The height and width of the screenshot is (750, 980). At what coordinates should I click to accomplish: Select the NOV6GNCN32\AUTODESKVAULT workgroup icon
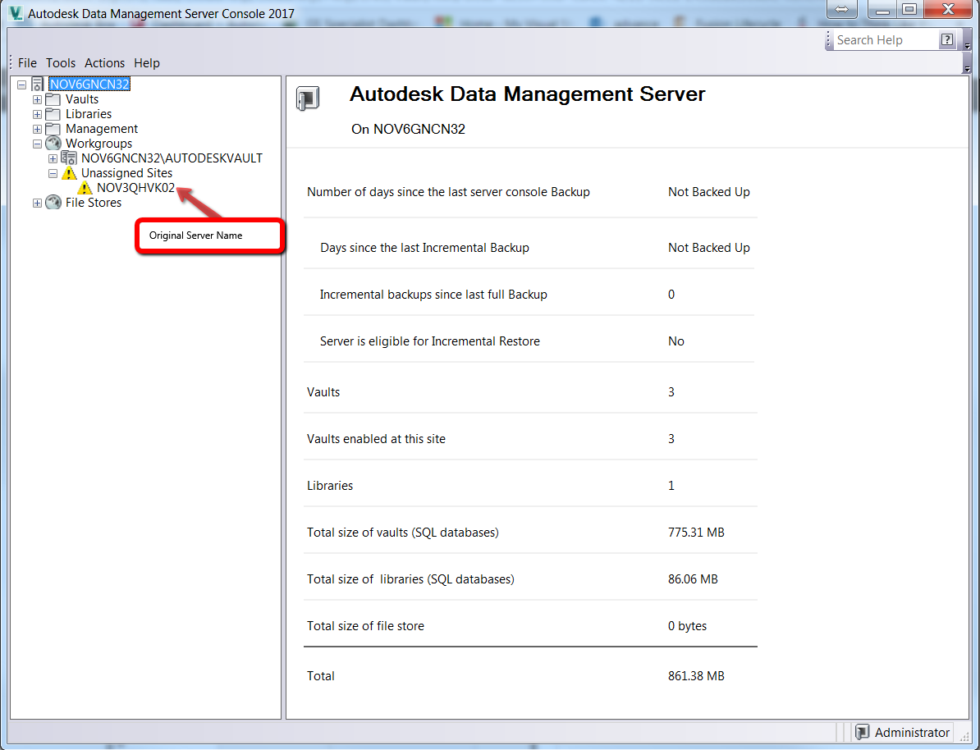click(x=68, y=158)
